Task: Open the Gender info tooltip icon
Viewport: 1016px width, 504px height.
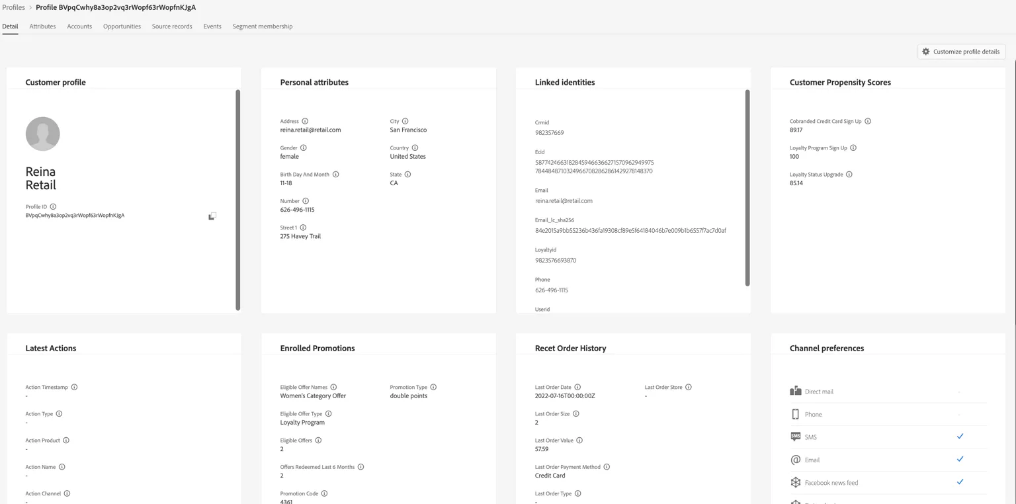Action: coord(304,147)
